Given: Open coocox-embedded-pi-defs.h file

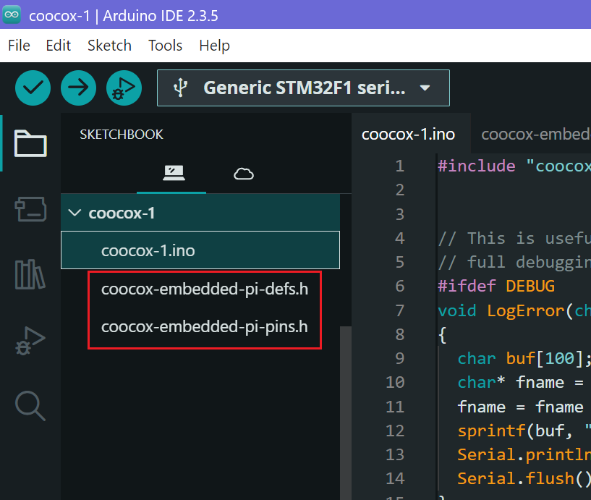Looking at the screenshot, I should pos(205,289).
